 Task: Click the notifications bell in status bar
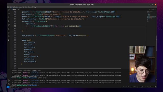pyautogui.click(x=155, y=87)
